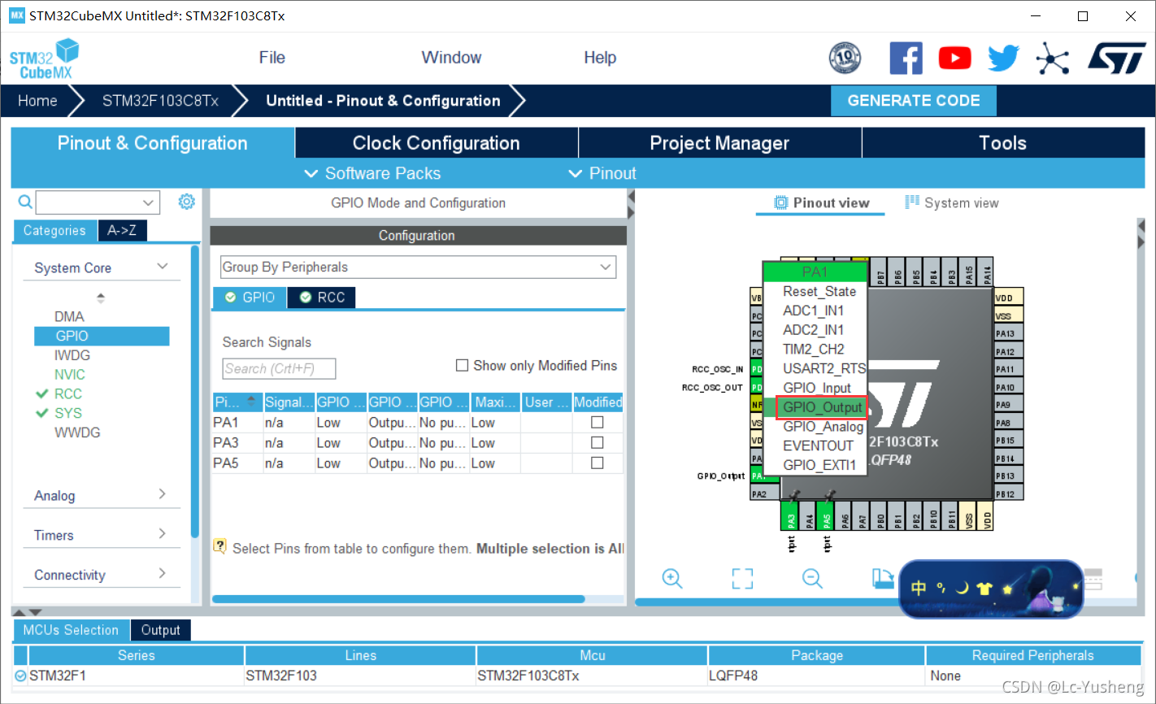Click the rotate chip view icon

[x=882, y=578]
